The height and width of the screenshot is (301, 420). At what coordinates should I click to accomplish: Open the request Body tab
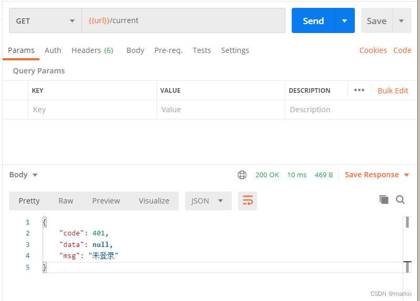coord(135,50)
